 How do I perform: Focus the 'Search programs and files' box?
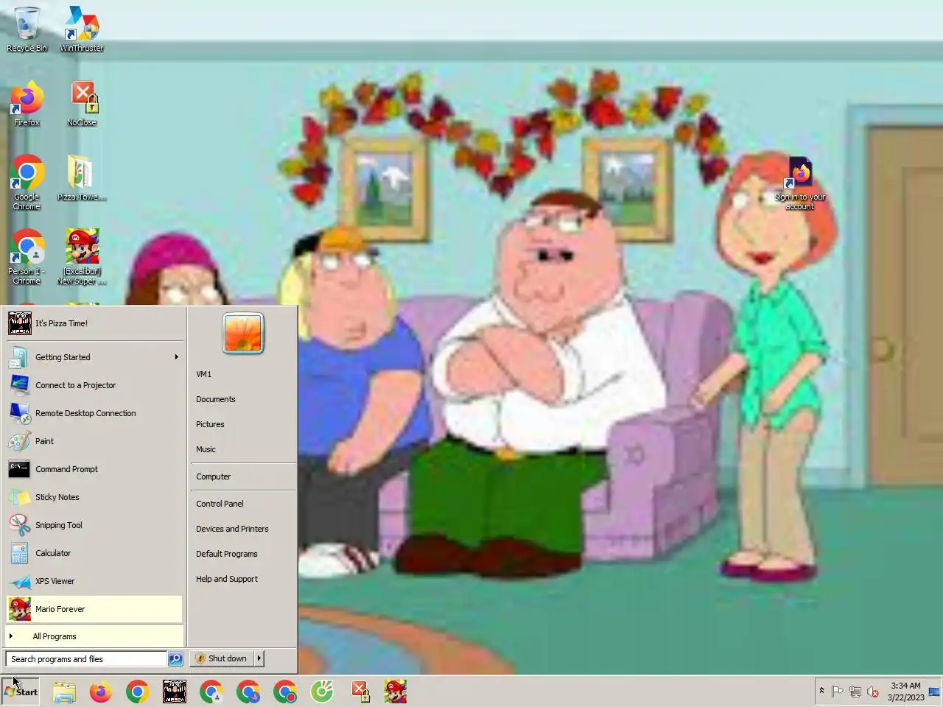86,659
